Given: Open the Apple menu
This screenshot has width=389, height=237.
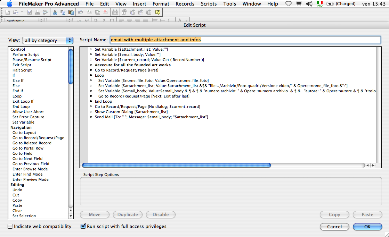Looking at the screenshot, I should (9, 4).
